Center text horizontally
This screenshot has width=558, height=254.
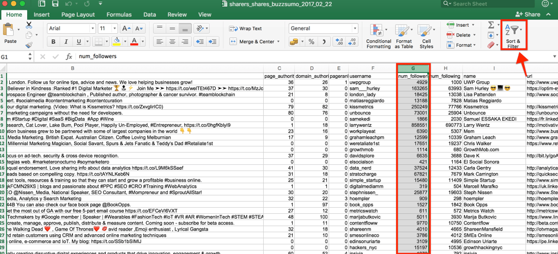[172, 41]
